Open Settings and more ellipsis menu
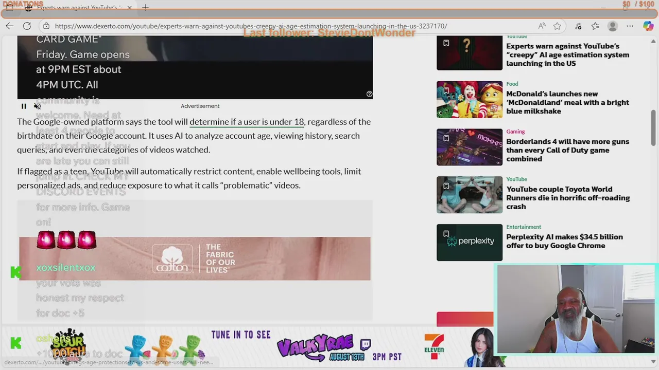 (x=630, y=26)
